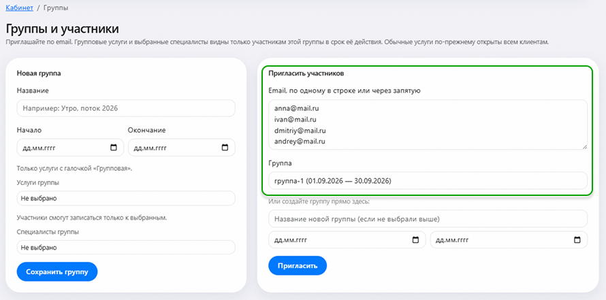Viewport: 606px width, 300px height.
Task: Open calendar icon of invite end date
Action: pyautogui.click(x=577, y=239)
